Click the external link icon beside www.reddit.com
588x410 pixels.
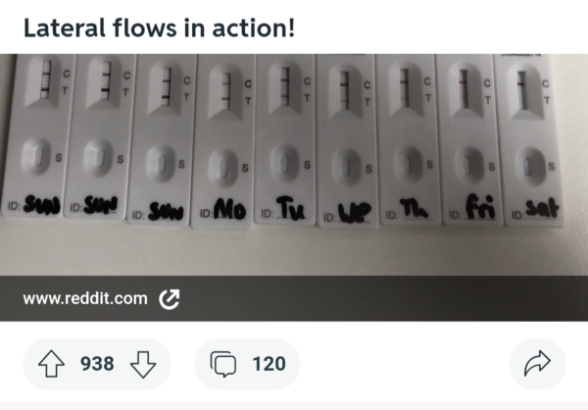coord(169,298)
